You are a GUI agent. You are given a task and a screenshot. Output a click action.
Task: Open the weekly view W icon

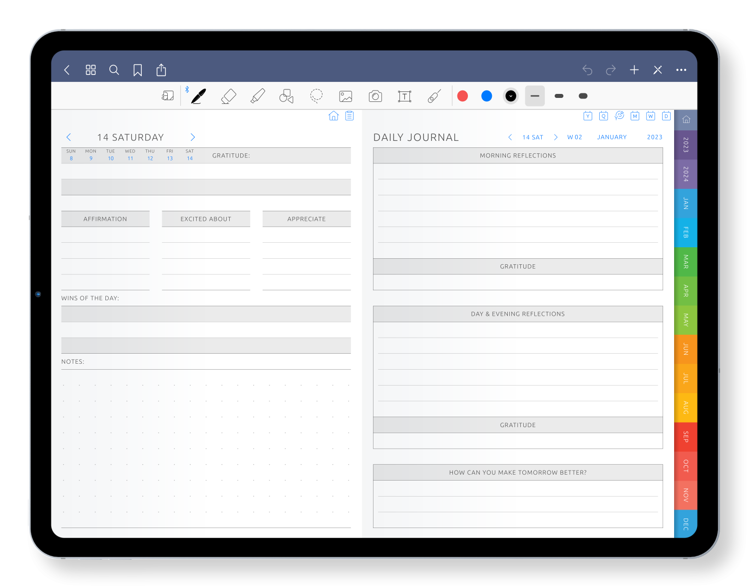pos(650,116)
